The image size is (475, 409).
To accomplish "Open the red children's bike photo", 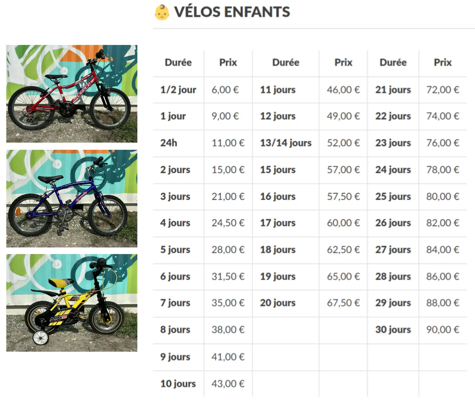I will pos(72,94).
